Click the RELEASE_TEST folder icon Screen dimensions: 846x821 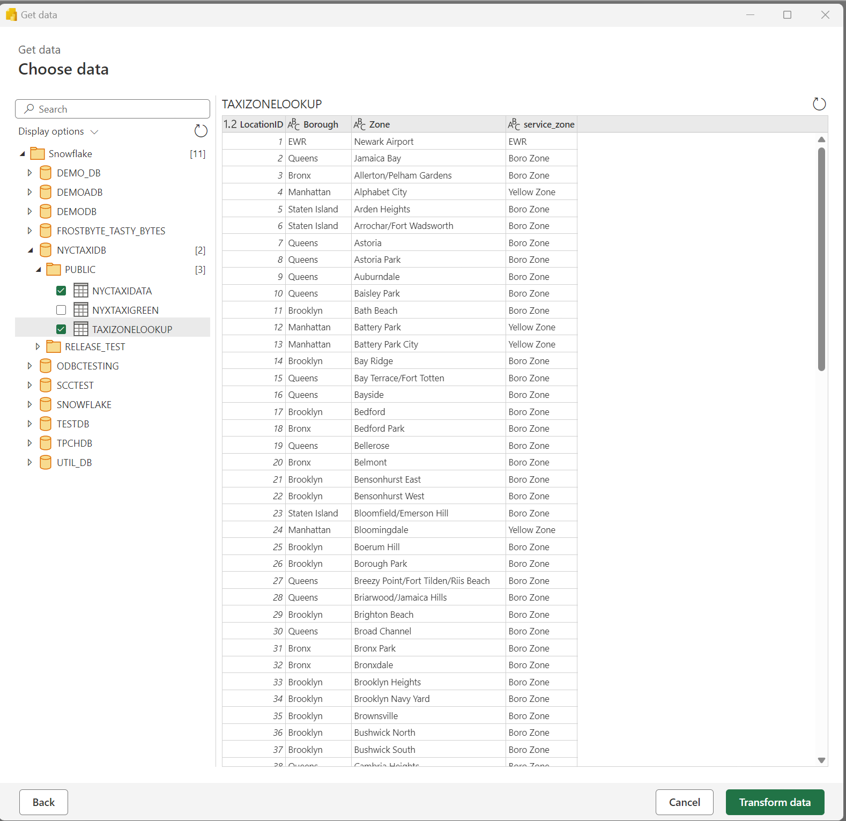54,346
